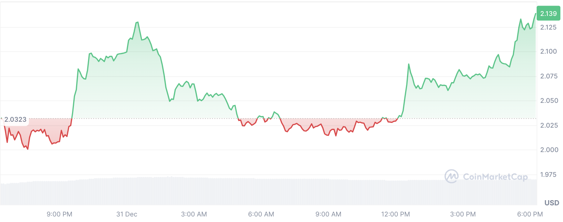Click the 2.075 price axis label
This screenshot has width=563, height=222.
tap(548, 76)
